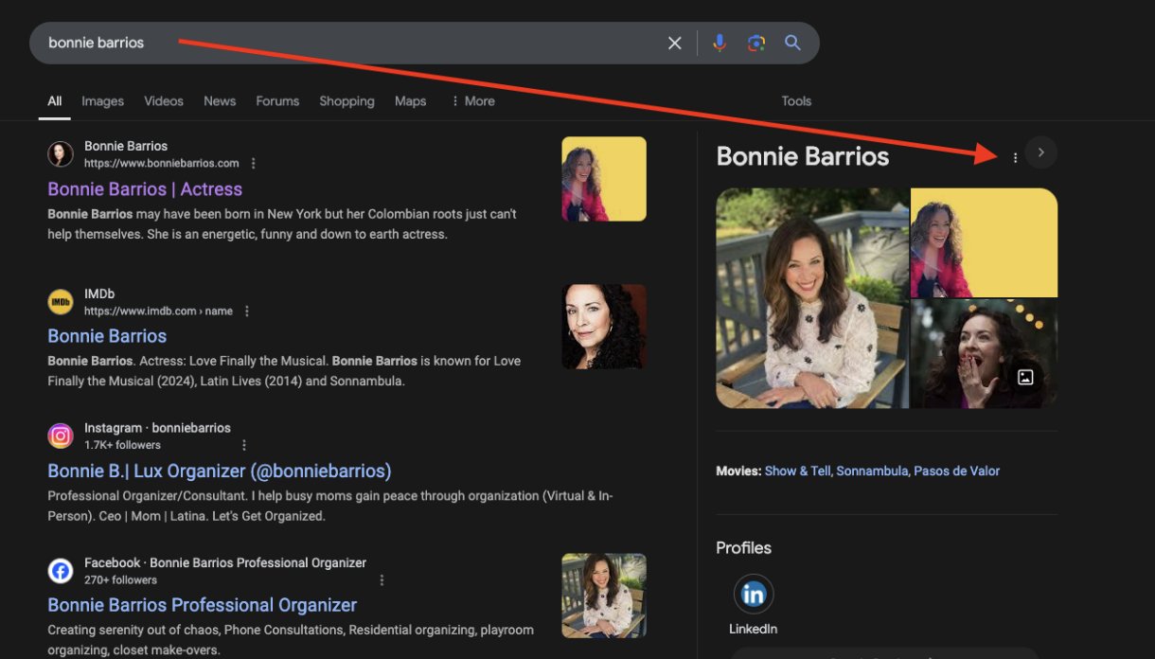Open three-dot menu beside Instagram result
Screen dimensions: 1155x659
pyautogui.click(x=244, y=445)
